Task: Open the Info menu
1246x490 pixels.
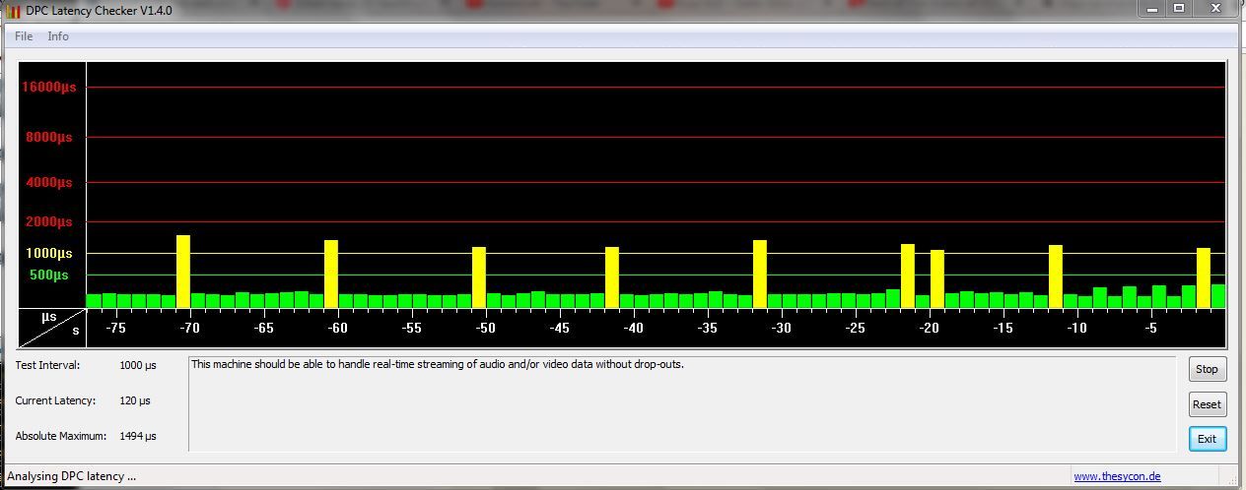Action: [58, 36]
